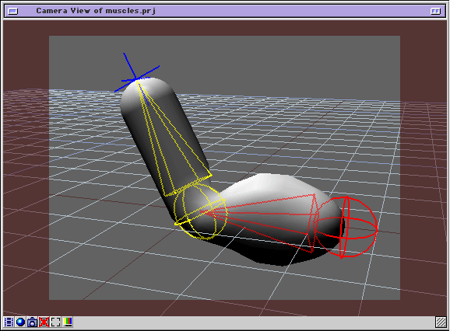Click the resize grip in bottom-right corner
Image resolution: width=450 pixels, height=331 pixels.
tap(441, 322)
